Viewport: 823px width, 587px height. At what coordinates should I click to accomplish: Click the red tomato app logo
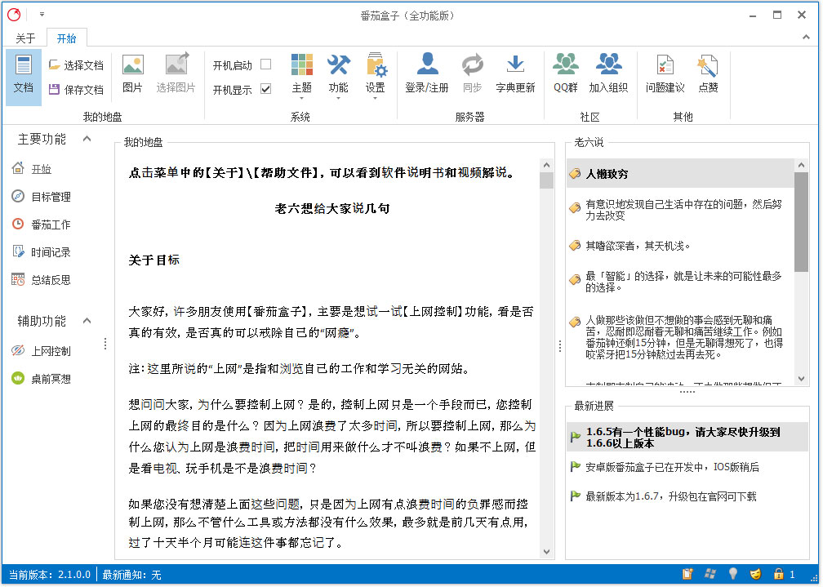tap(14, 15)
